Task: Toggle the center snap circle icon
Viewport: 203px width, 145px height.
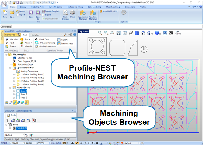Action: coord(89,143)
